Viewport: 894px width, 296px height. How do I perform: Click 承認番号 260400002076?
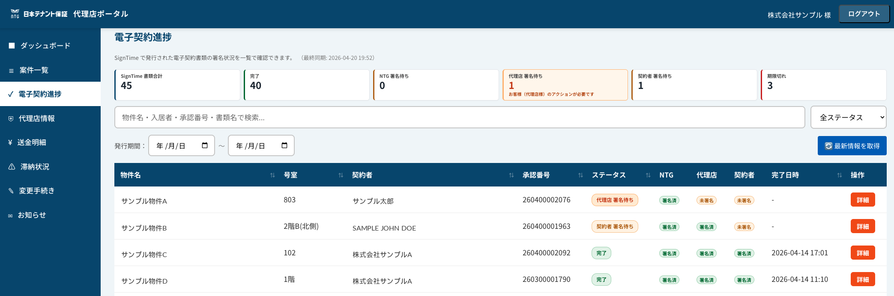tap(547, 200)
